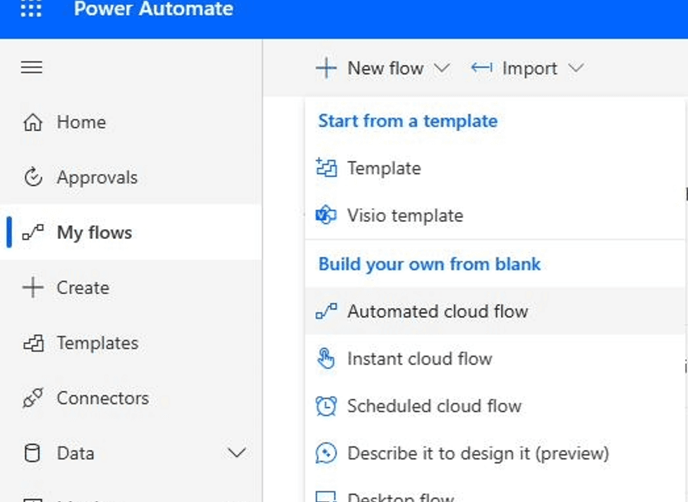Image resolution: width=688 pixels, height=502 pixels.
Task: Select Instant cloud flow
Action: 495,359
